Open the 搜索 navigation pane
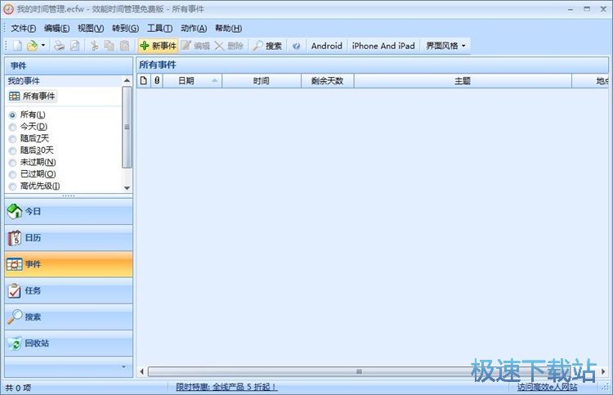The height and width of the screenshot is (395, 613). point(69,317)
